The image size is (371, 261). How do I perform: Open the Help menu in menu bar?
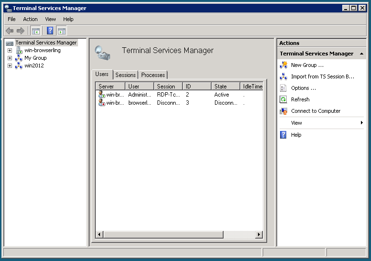coord(68,19)
